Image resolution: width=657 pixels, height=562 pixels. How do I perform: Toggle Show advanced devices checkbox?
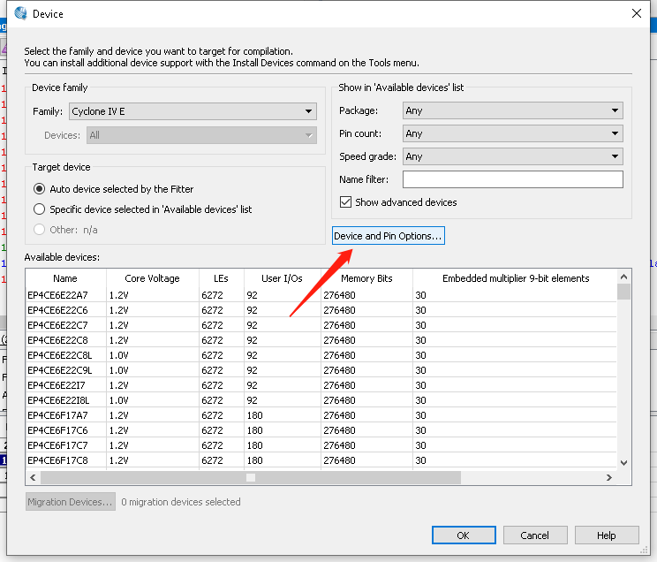[x=345, y=202]
